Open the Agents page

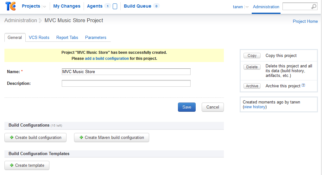(95, 6)
